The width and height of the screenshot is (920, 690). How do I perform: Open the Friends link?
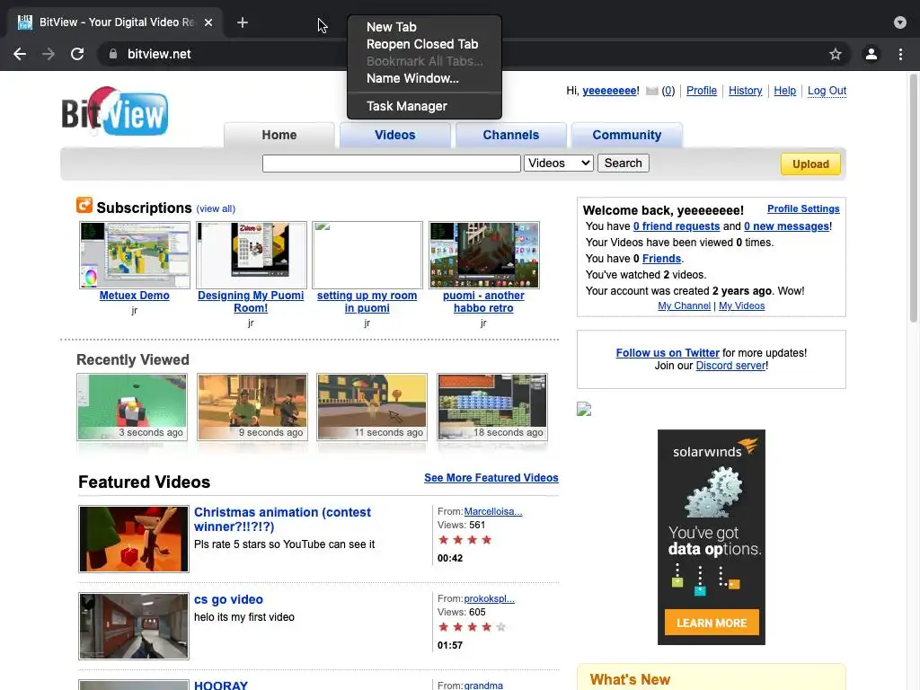(x=661, y=259)
